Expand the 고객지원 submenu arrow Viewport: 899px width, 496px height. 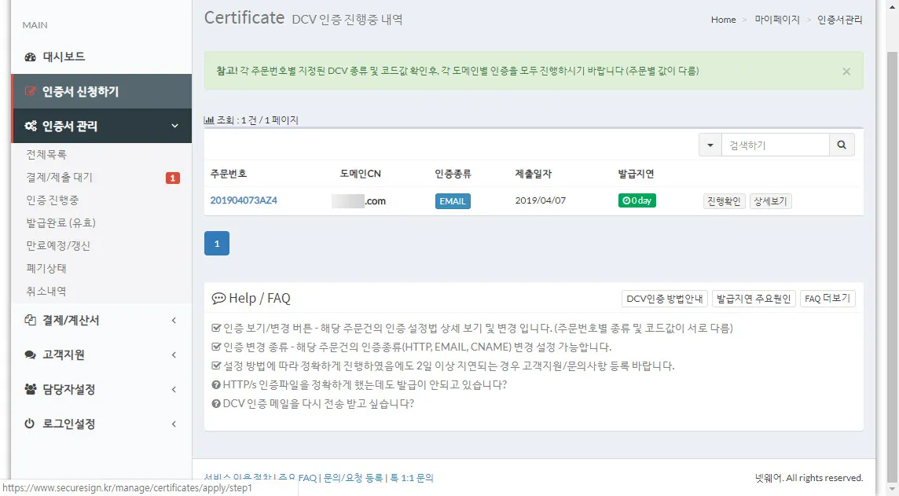[174, 355]
